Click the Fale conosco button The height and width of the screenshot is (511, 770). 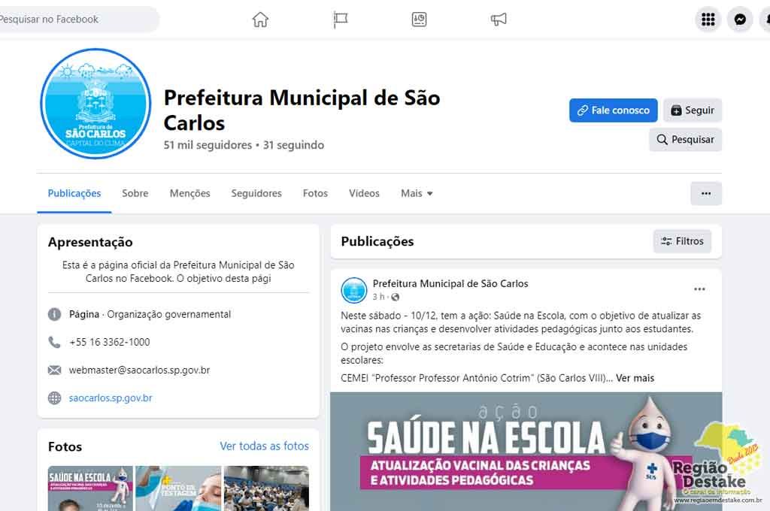(x=613, y=110)
